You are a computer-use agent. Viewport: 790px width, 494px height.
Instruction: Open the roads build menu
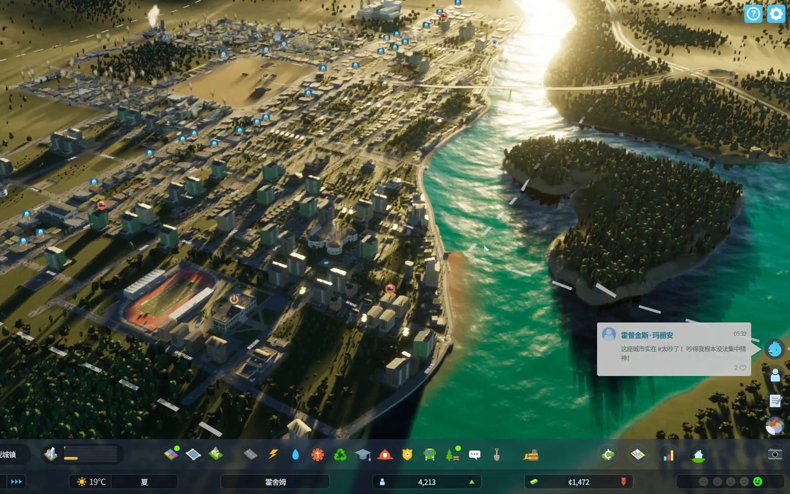click(251, 454)
